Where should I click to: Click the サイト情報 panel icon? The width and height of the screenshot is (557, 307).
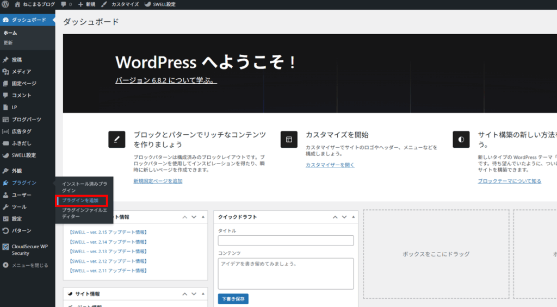(x=70, y=294)
